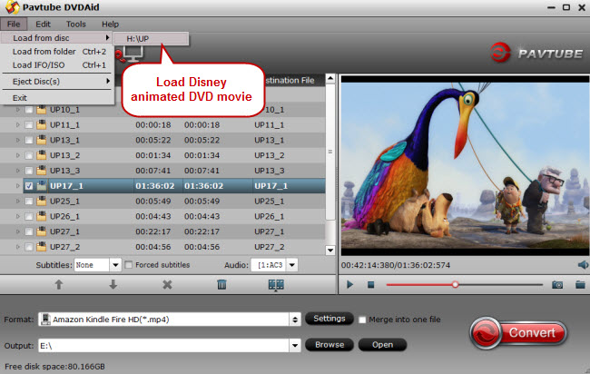The width and height of the screenshot is (590, 374).
Task: Open the Format profile dropdown
Action: 295,320
